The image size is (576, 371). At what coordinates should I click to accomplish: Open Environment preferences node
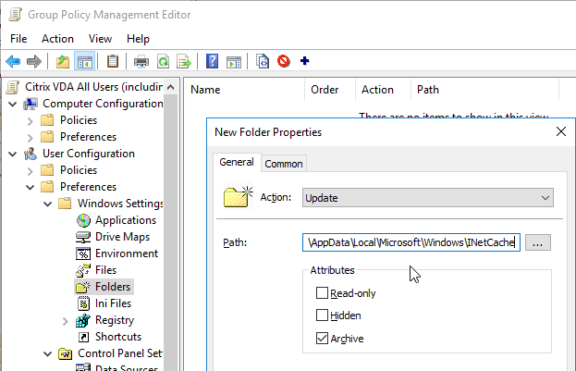click(x=127, y=254)
